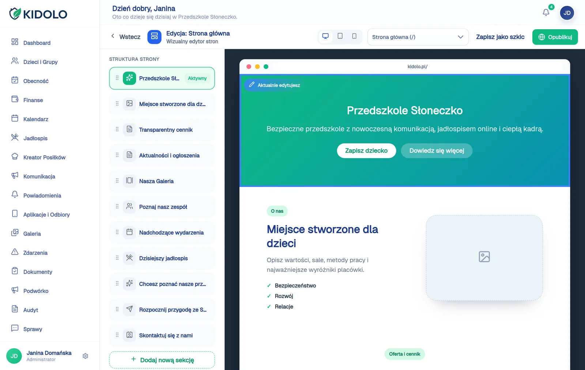Viewport: 585px width, 370px height.
Task: Click the Powiadomienia bell icon in sidebar
Action: point(15,195)
